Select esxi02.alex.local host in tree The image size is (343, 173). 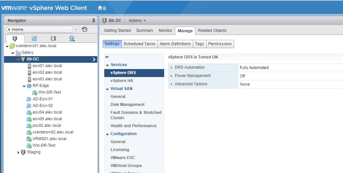coord(47,72)
